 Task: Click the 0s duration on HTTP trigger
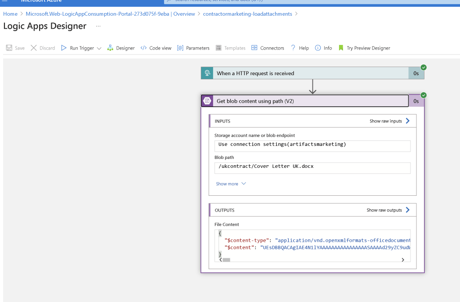[x=416, y=73]
